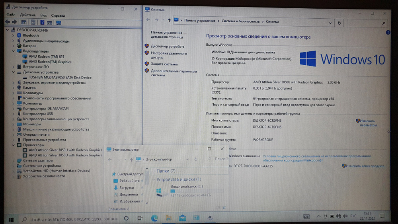Click help question mark icon in System window
This screenshot has height=224, width=398.
(388, 33)
